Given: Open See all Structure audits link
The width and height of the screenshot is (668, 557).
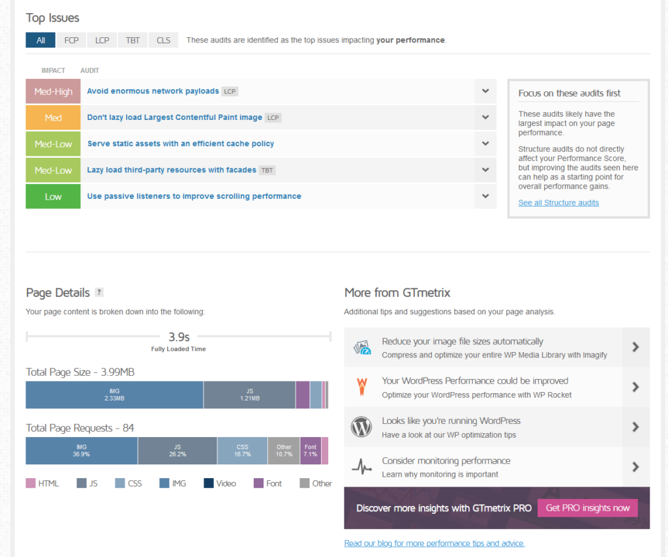Looking at the screenshot, I should click(x=558, y=203).
